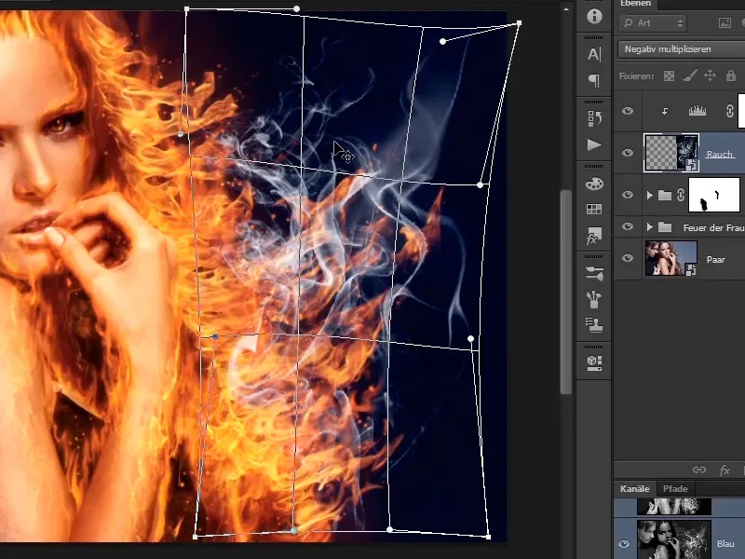Click the masked group's folder icon

click(x=665, y=196)
